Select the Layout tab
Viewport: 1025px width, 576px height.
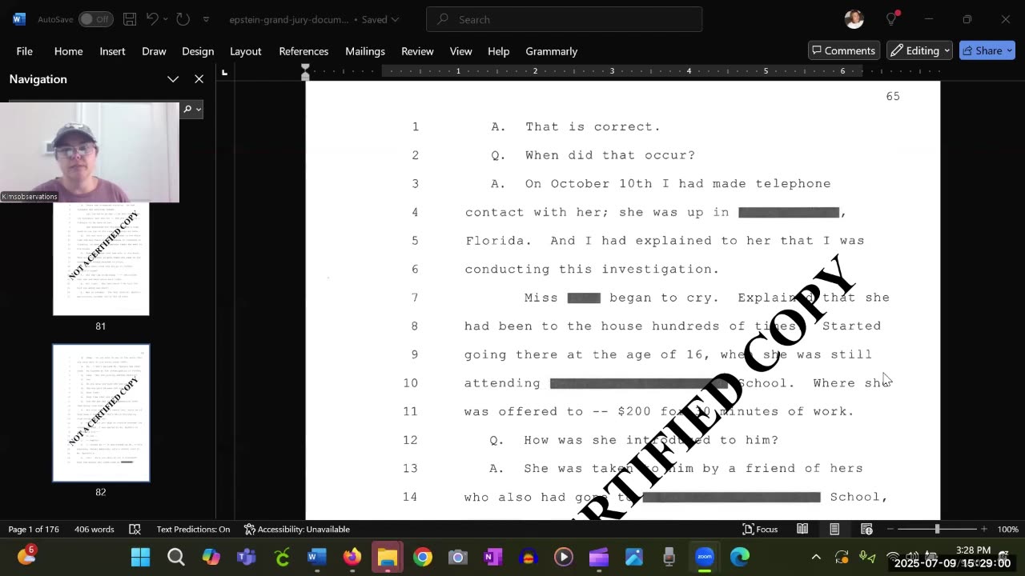point(246,51)
